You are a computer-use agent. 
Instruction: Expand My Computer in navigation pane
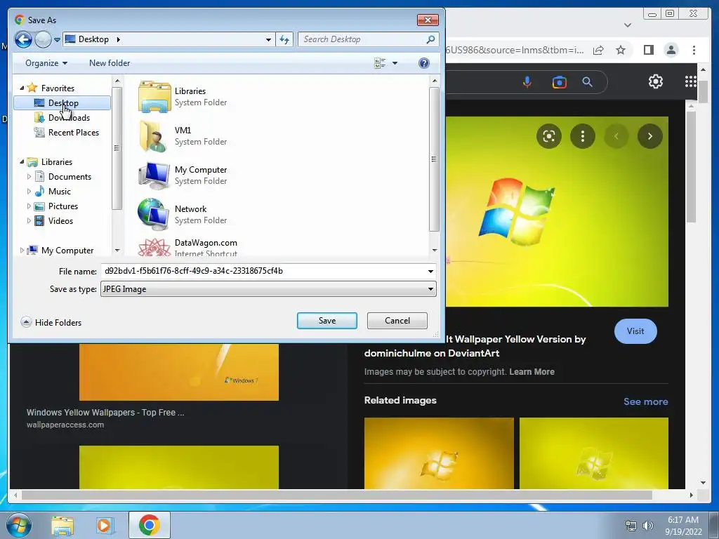click(22, 251)
